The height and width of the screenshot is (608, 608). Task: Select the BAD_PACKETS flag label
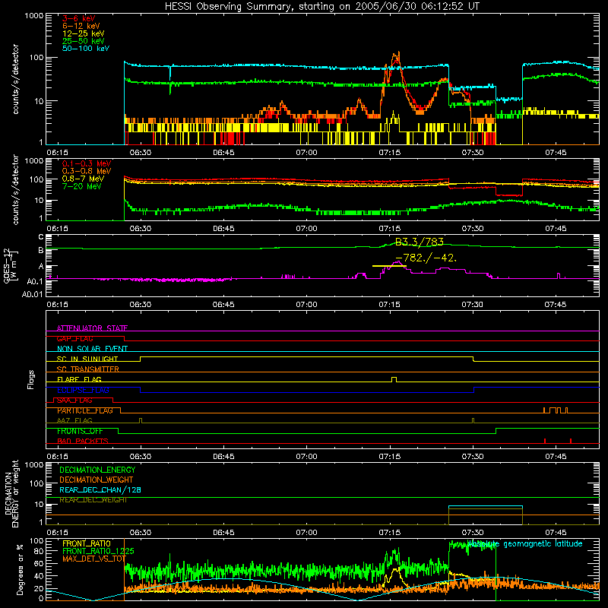83,441
